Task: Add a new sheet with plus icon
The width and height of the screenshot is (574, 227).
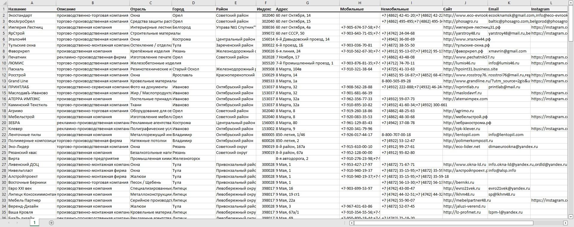Action: [x=51, y=223]
